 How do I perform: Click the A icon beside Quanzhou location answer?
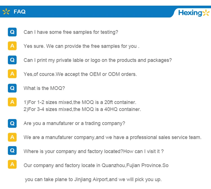pyautogui.click(x=12, y=164)
